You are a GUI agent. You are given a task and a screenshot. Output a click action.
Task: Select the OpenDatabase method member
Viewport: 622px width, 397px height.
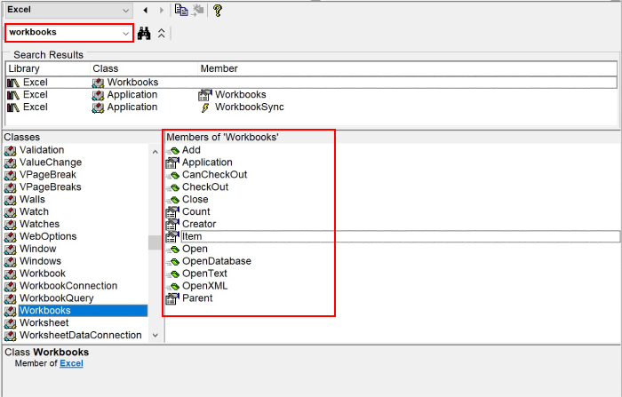(x=216, y=261)
